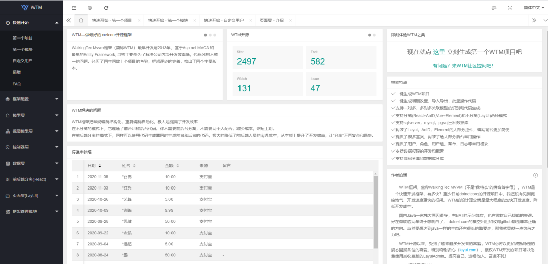The width and height of the screenshot is (548, 264).
Task: Switch to 快速开始 - 第一个模块 tab
Action: (168, 20)
